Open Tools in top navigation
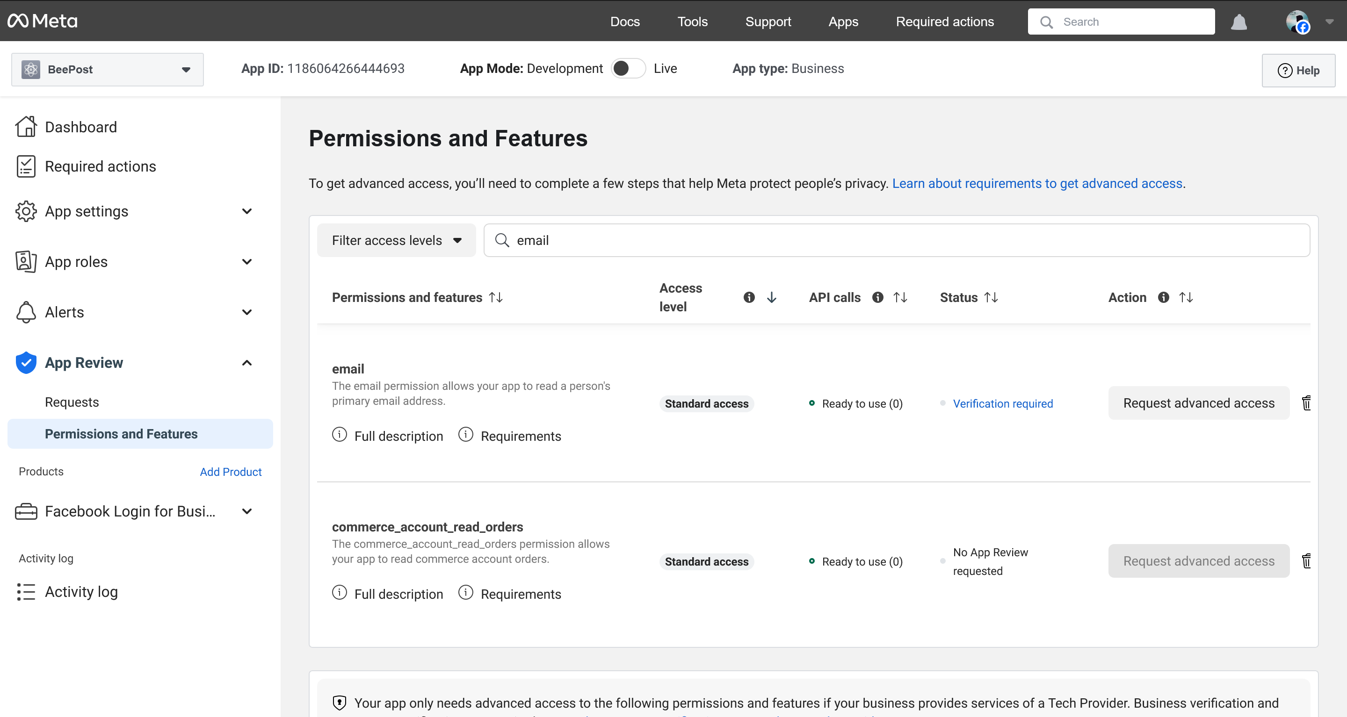1347x717 pixels. [692, 22]
